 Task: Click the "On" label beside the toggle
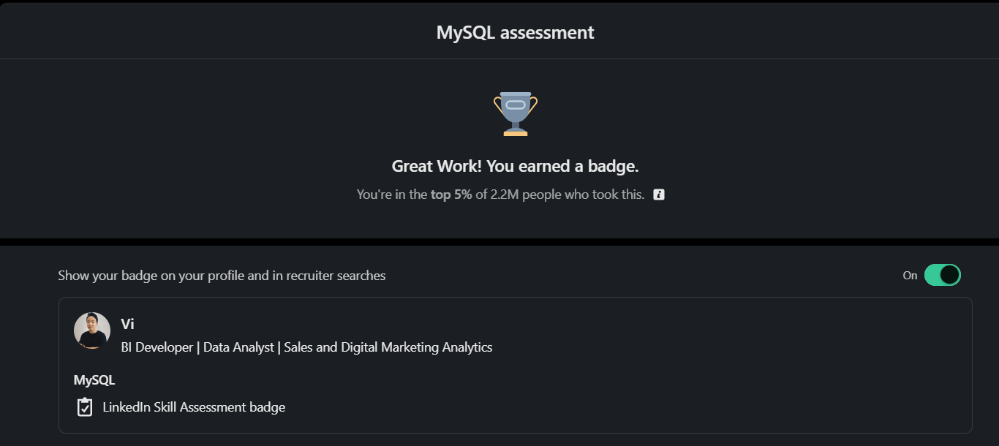[x=910, y=276]
